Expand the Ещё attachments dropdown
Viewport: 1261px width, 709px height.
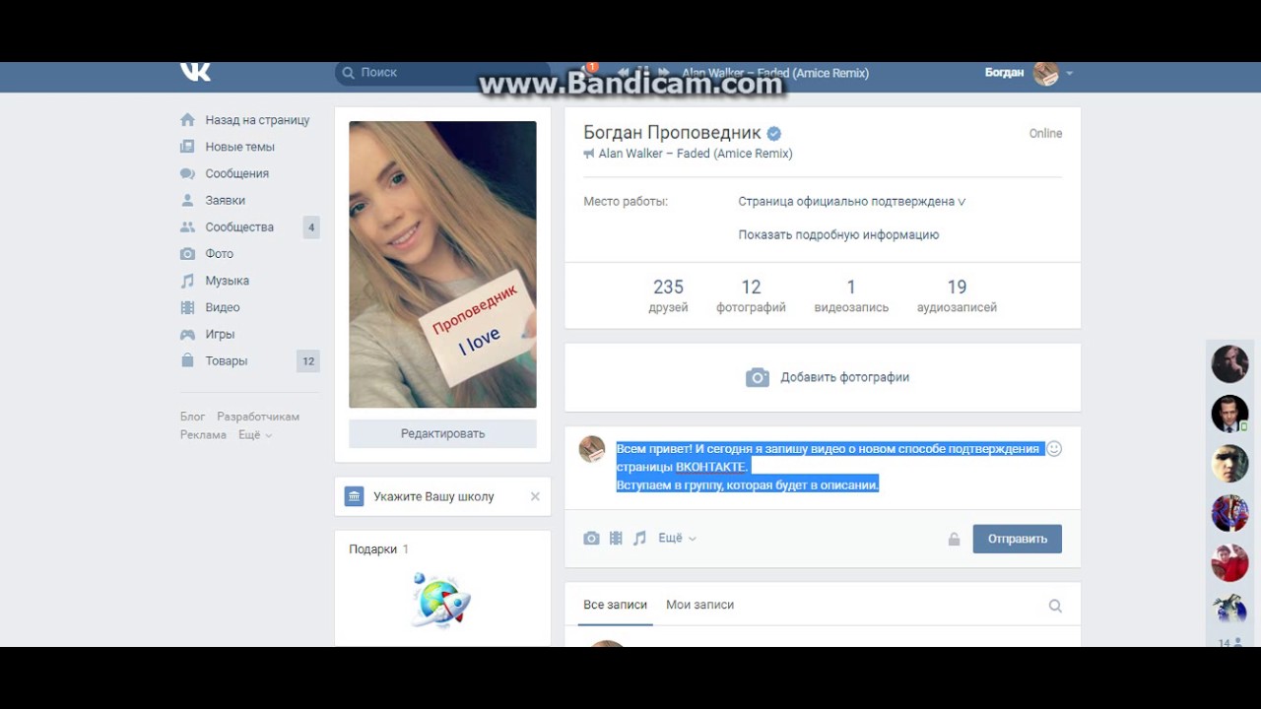[x=677, y=538]
